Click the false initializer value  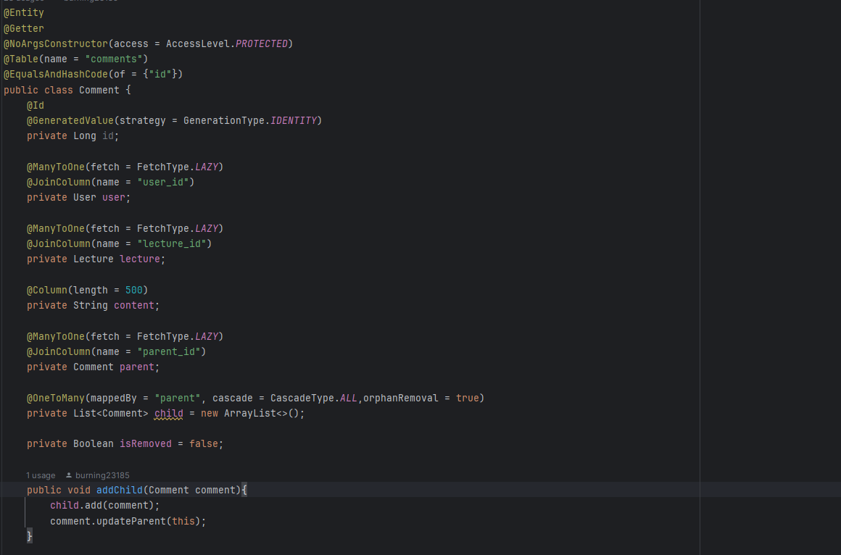(203, 444)
